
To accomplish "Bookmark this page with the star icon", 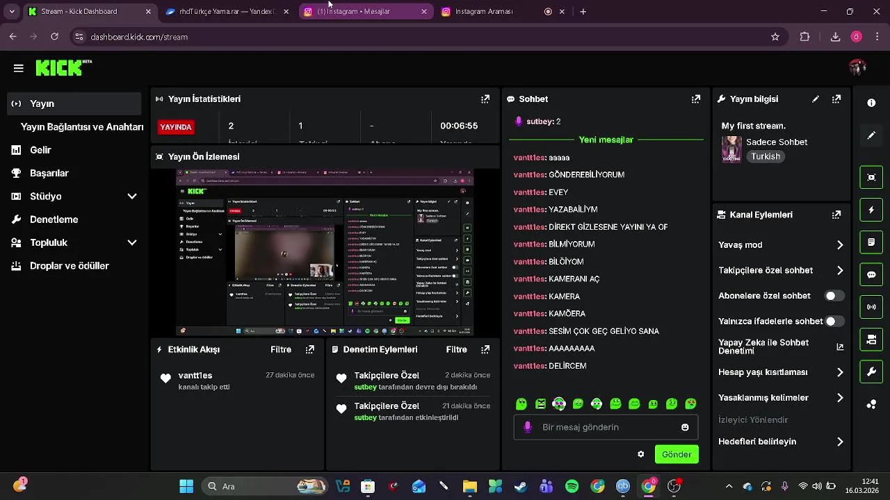I will click(775, 37).
